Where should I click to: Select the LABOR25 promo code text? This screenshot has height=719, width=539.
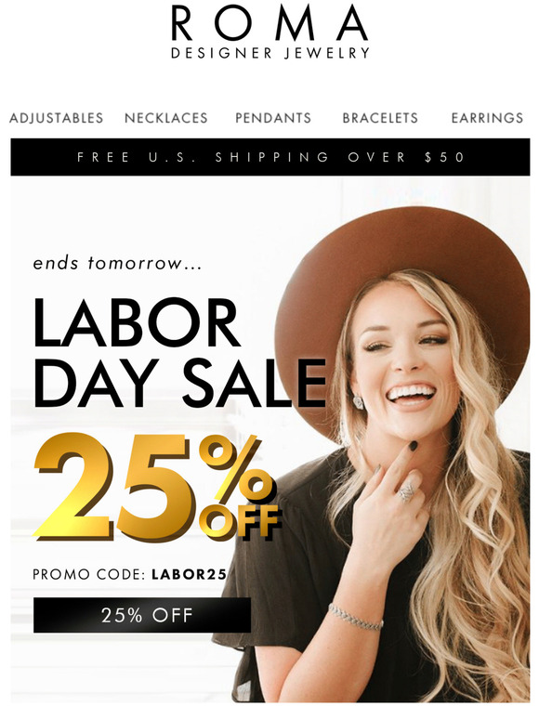[189, 574]
